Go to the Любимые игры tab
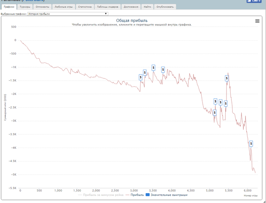This screenshot has height=203, width=266. click(63, 7)
